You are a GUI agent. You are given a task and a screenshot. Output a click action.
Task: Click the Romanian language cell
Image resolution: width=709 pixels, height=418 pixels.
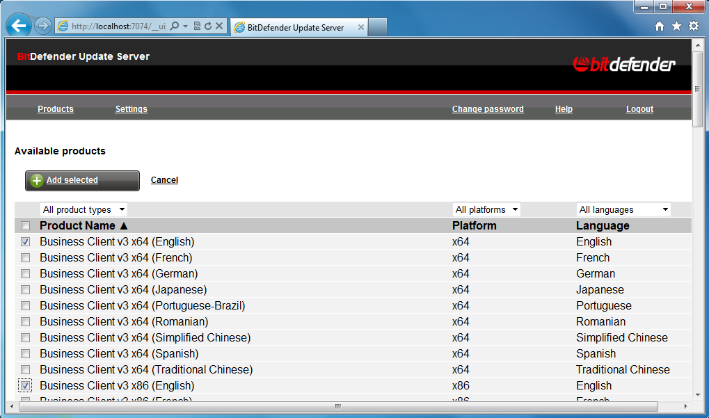pyautogui.click(x=600, y=322)
